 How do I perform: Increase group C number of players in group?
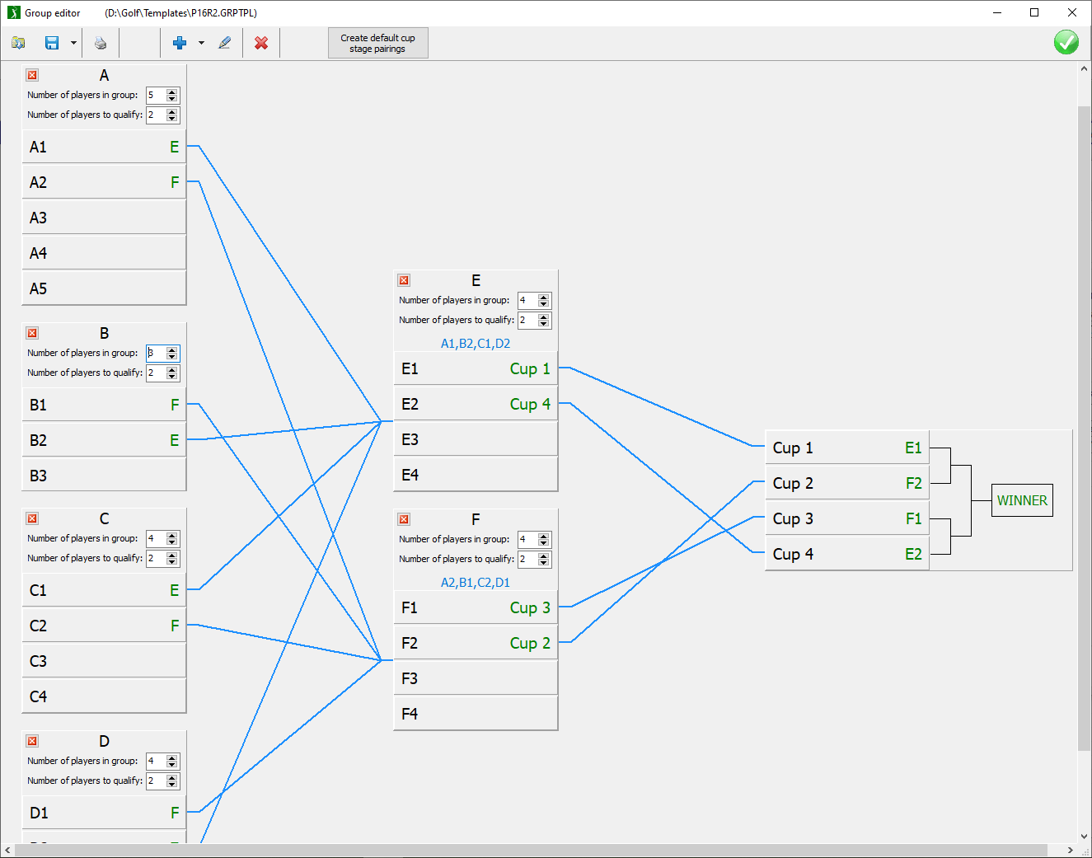171,536
